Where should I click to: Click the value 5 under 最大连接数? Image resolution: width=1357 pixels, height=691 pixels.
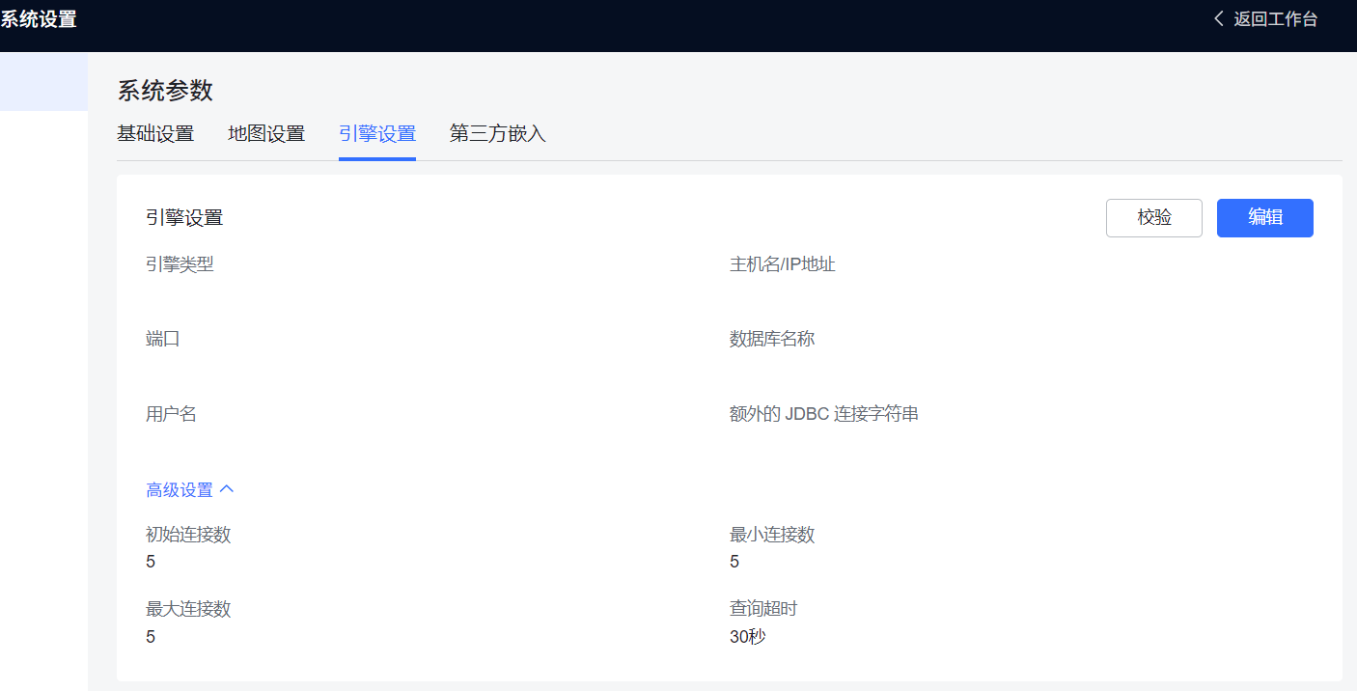[x=151, y=637]
